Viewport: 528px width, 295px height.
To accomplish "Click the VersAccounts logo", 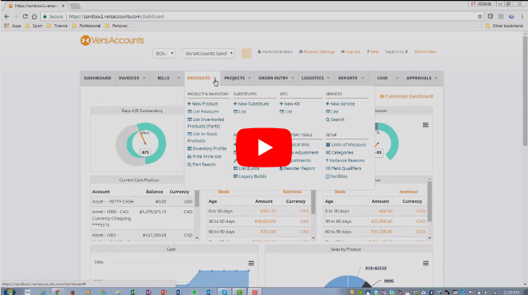I will coord(112,40).
